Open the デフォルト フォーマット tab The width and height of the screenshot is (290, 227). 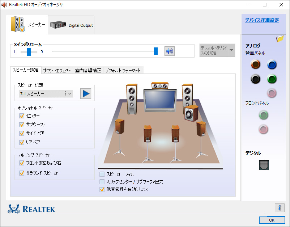[x=123, y=70]
